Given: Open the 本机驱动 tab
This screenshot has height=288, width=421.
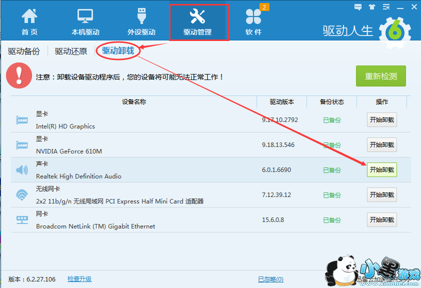Looking at the screenshot, I should (85, 22).
